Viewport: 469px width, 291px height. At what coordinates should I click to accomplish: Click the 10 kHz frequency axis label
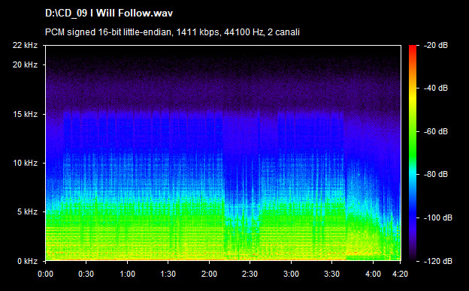click(25, 163)
